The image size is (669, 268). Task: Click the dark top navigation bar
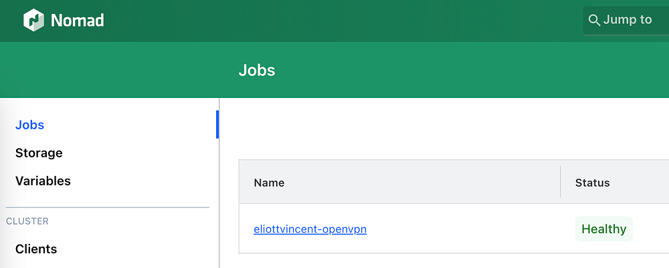pos(334,20)
